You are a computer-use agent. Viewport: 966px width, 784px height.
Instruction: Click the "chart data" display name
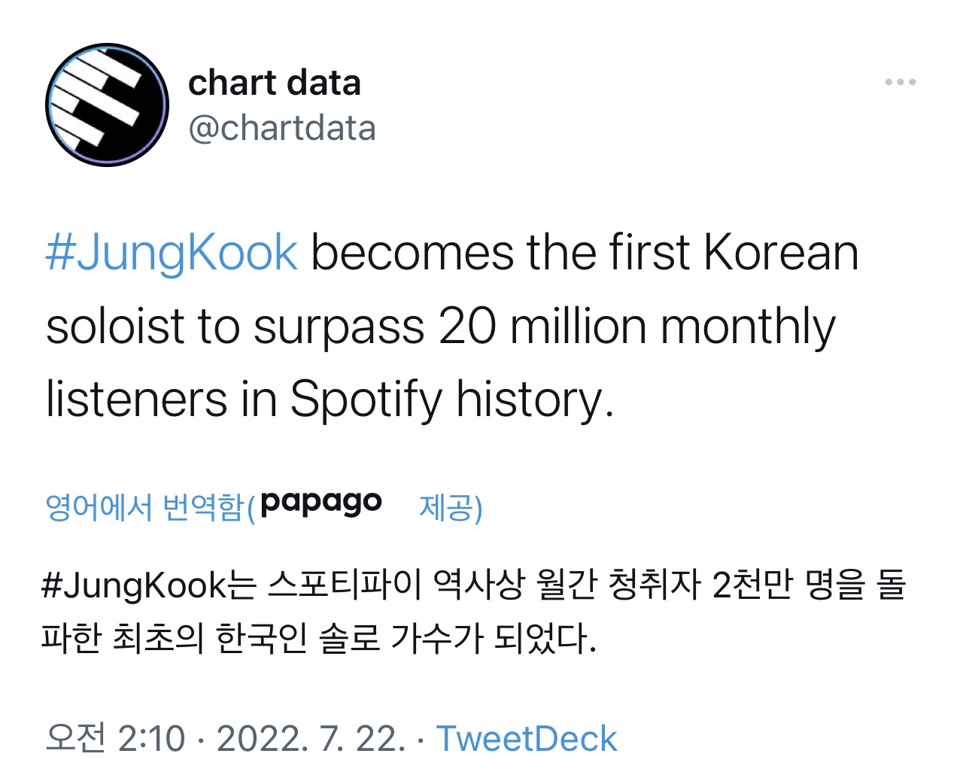click(275, 83)
